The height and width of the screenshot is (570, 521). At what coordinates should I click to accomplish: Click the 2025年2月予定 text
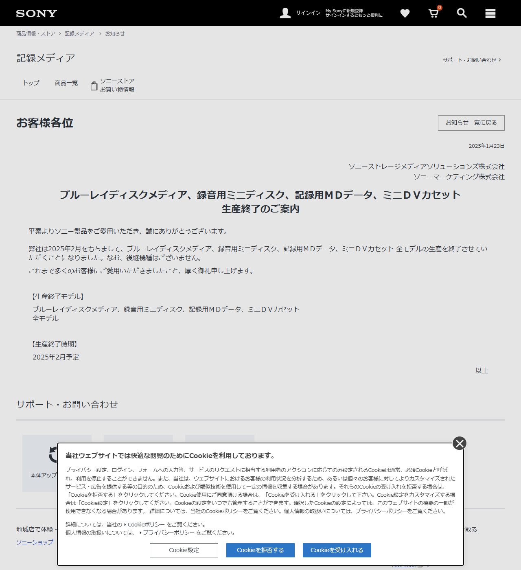tap(56, 357)
